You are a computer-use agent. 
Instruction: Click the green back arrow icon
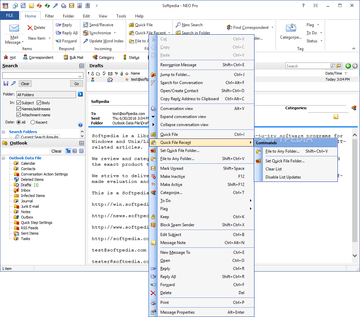[x=348, y=66]
